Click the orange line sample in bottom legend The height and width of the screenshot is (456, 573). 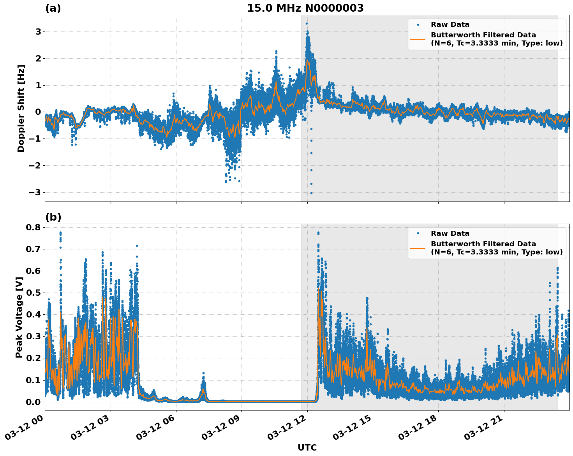point(418,248)
